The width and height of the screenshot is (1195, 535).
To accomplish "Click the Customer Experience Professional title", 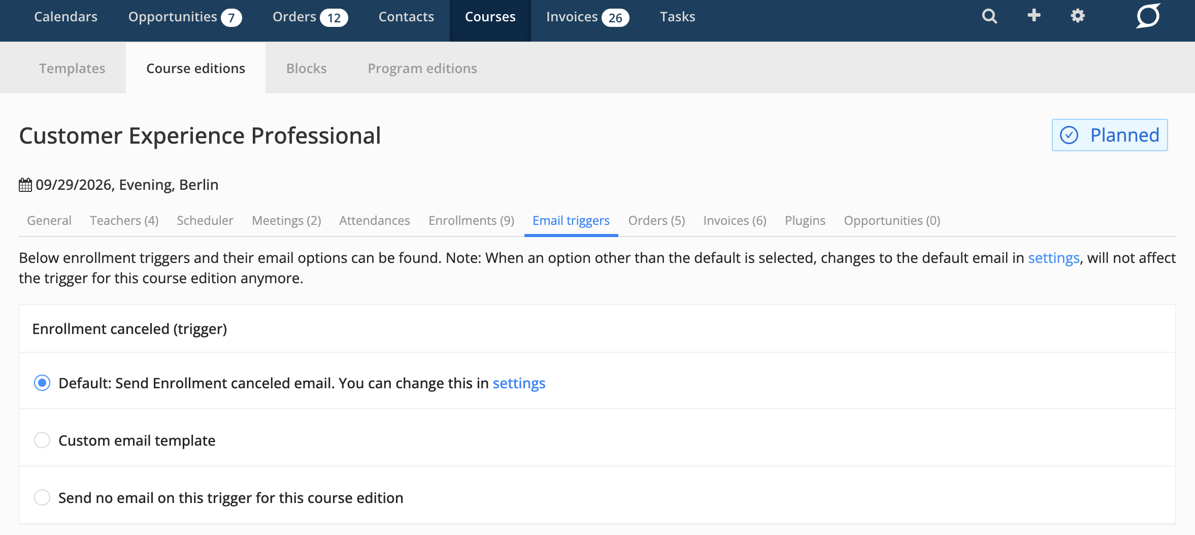I will coord(200,136).
